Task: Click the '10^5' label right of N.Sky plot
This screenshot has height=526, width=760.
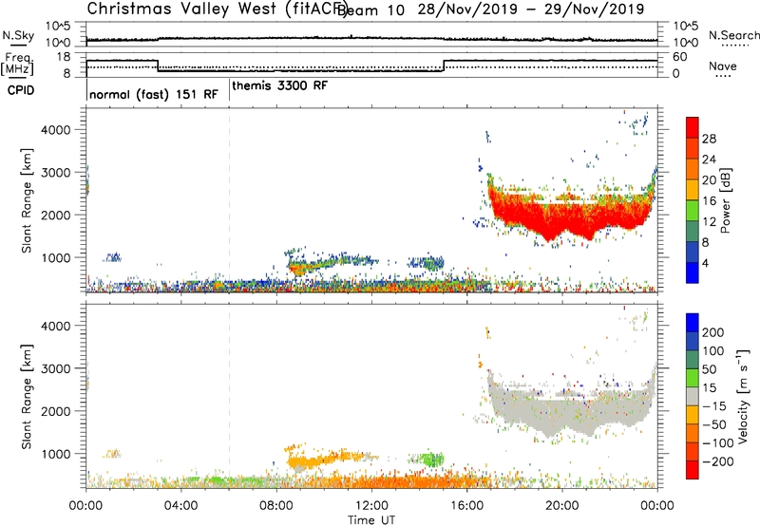Action: tap(686, 26)
